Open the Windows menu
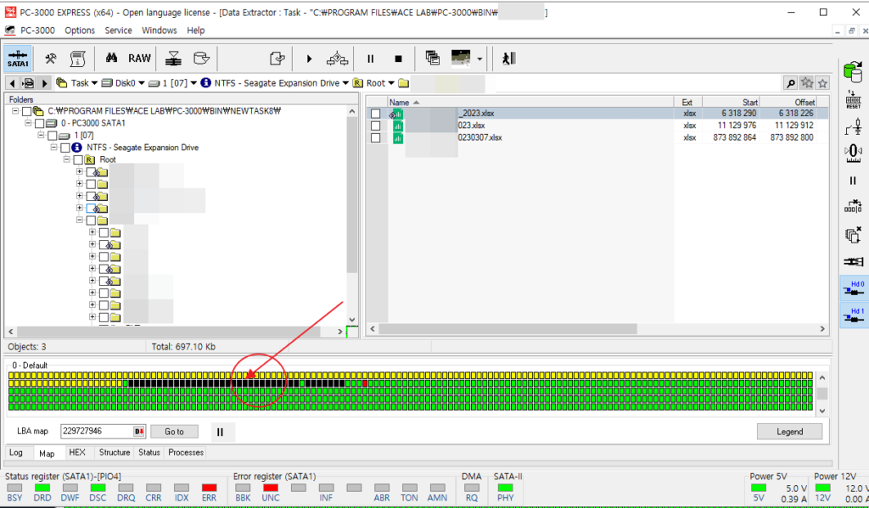 (159, 31)
